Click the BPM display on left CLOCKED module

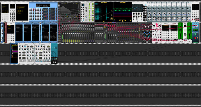(x=32, y=47)
